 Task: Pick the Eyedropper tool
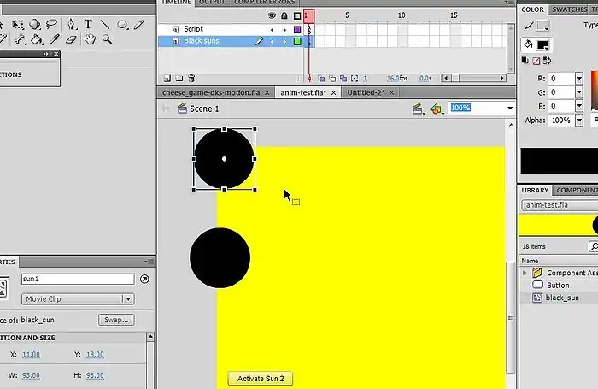tap(54, 39)
